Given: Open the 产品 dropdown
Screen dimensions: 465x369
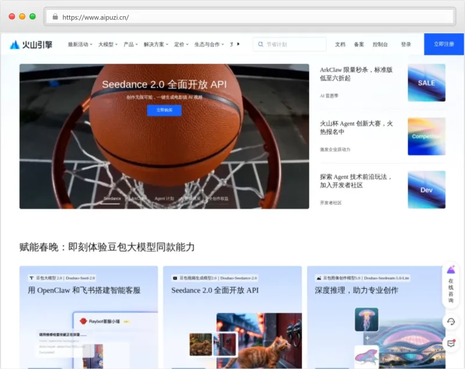Looking at the screenshot, I should [x=130, y=44].
